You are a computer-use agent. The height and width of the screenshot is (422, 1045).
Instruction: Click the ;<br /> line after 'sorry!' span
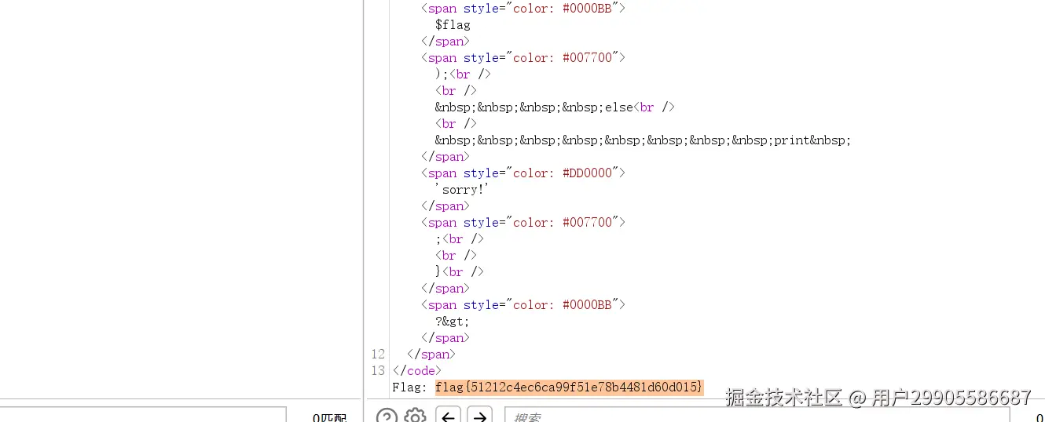click(x=460, y=239)
